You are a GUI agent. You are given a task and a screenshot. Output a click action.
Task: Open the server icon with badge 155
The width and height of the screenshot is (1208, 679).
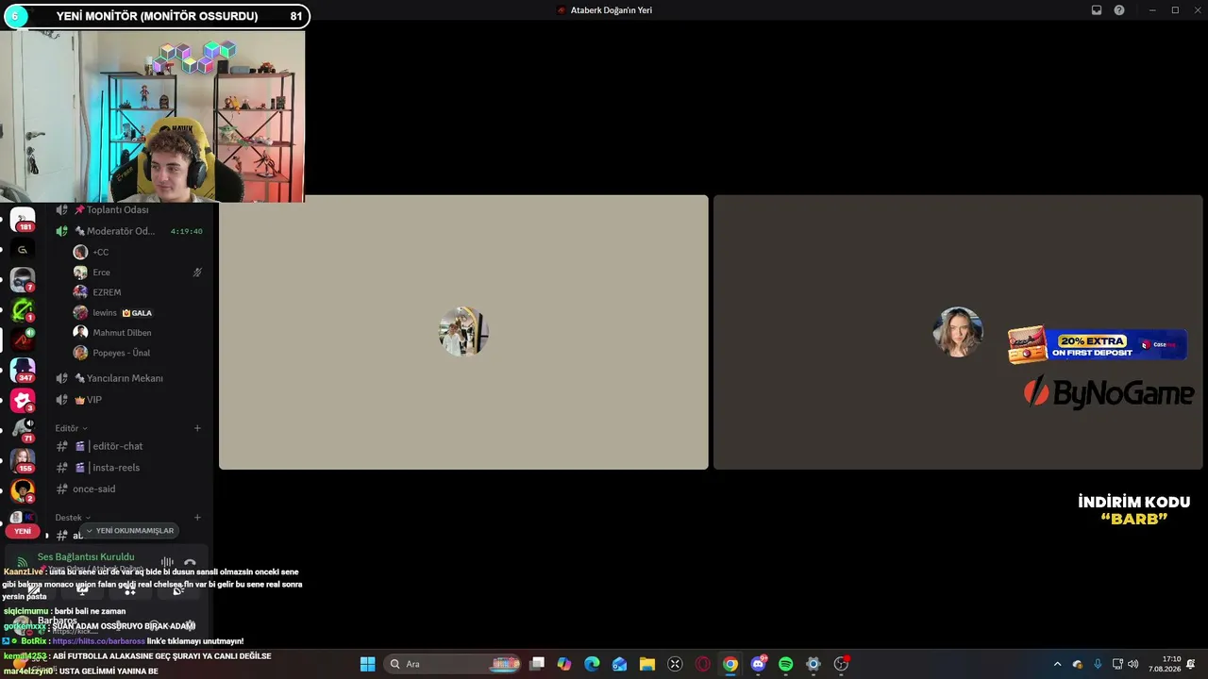tap(23, 461)
